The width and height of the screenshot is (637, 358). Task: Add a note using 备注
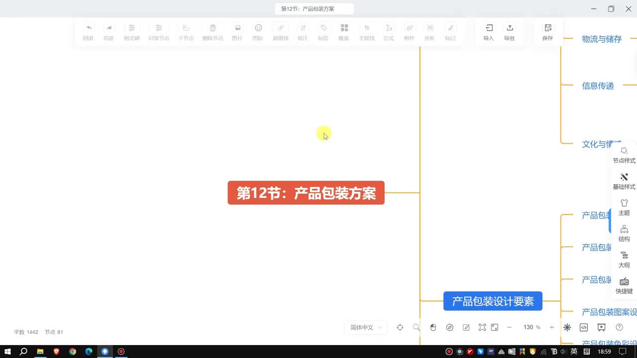pyautogui.click(x=303, y=32)
